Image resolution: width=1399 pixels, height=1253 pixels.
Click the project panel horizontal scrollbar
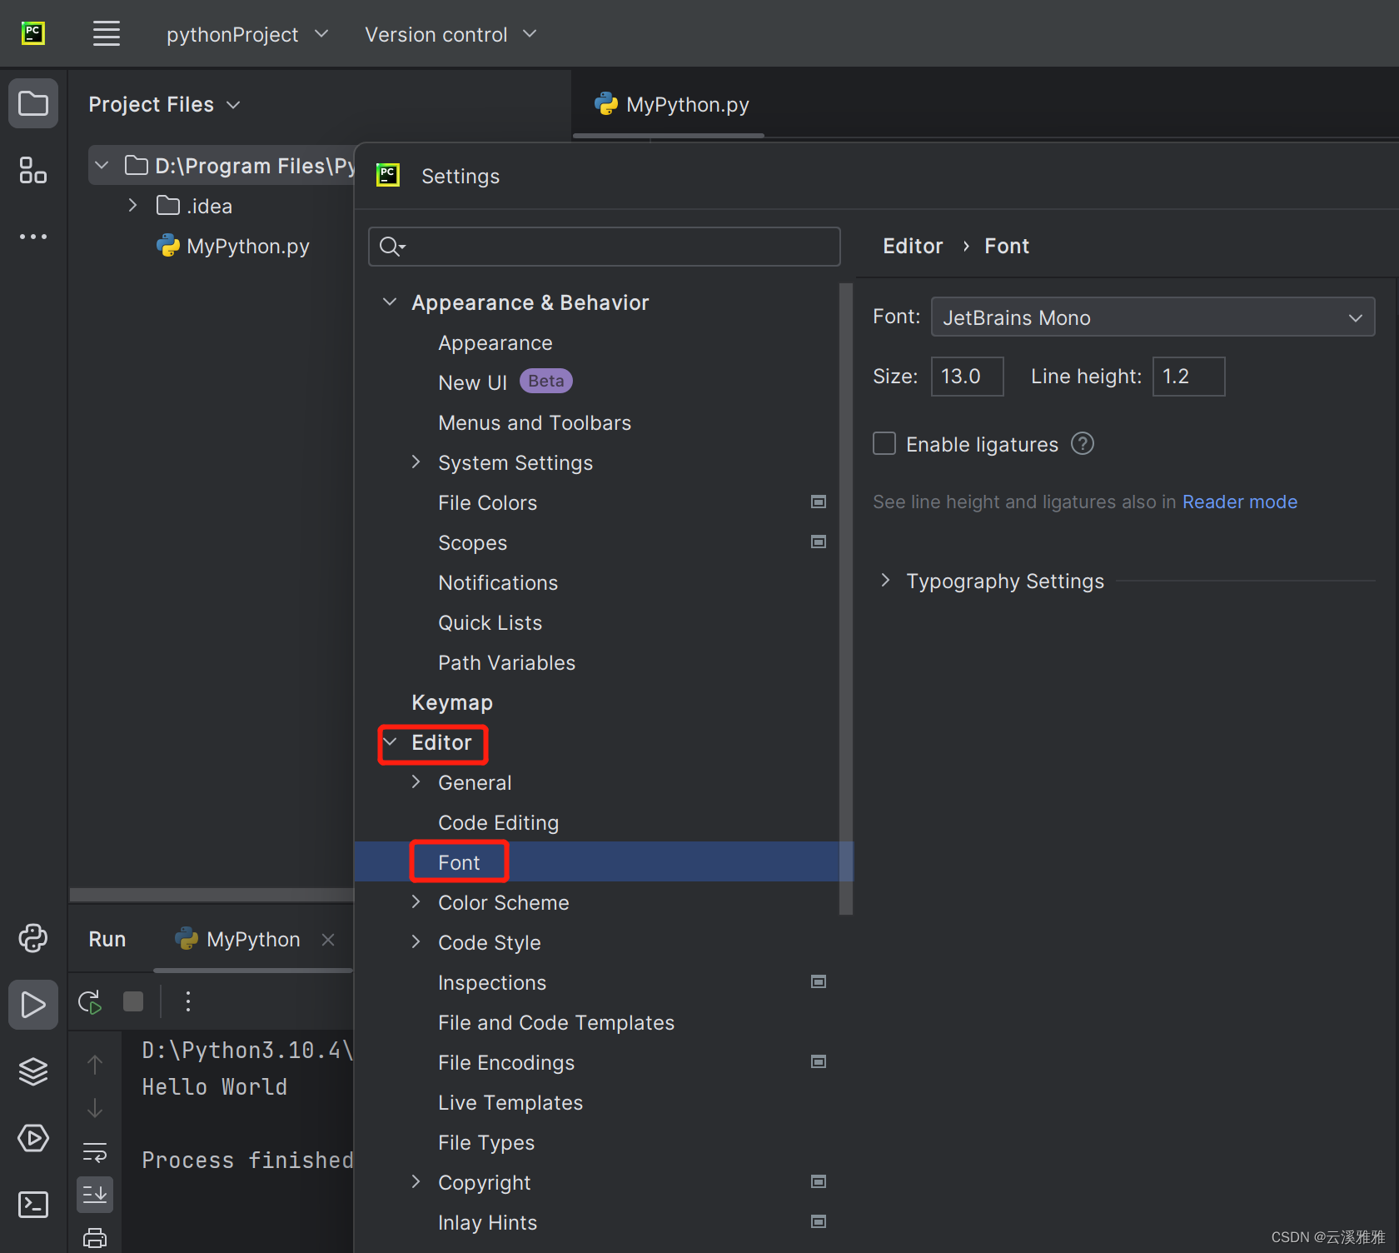point(212,895)
